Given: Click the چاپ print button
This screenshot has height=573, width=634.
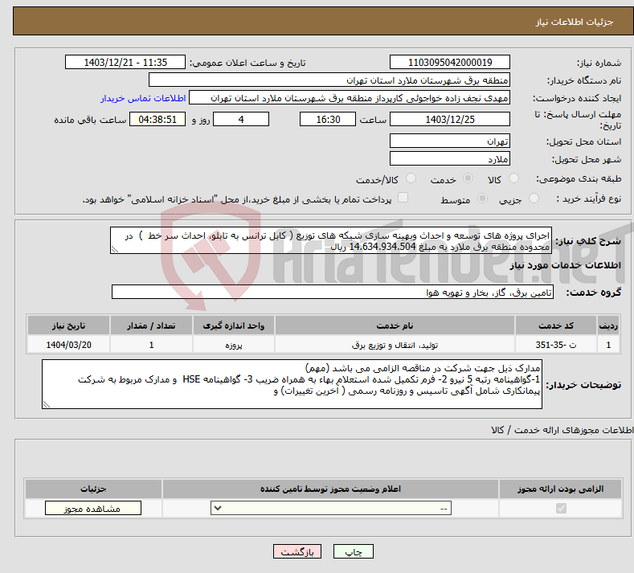Looking at the screenshot, I should click(354, 552).
